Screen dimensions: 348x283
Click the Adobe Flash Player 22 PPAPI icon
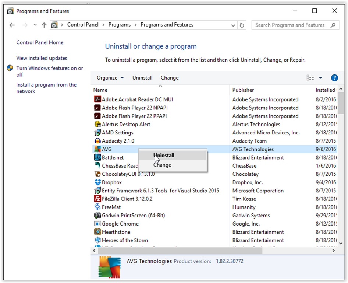click(97, 116)
